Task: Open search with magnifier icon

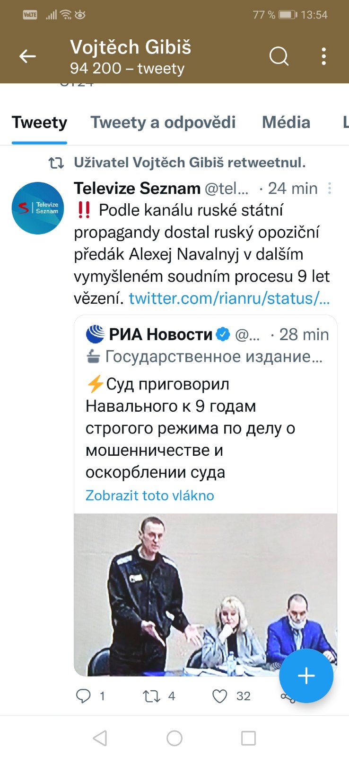Action: [279, 57]
